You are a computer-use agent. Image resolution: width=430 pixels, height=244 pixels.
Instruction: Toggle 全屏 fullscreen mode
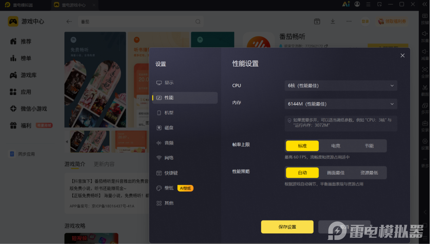[425, 72]
